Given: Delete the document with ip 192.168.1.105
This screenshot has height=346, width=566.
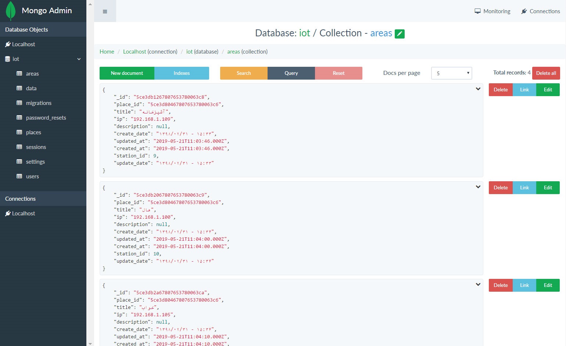Looking at the screenshot, I should pyautogui.click(x=501, y=285).
